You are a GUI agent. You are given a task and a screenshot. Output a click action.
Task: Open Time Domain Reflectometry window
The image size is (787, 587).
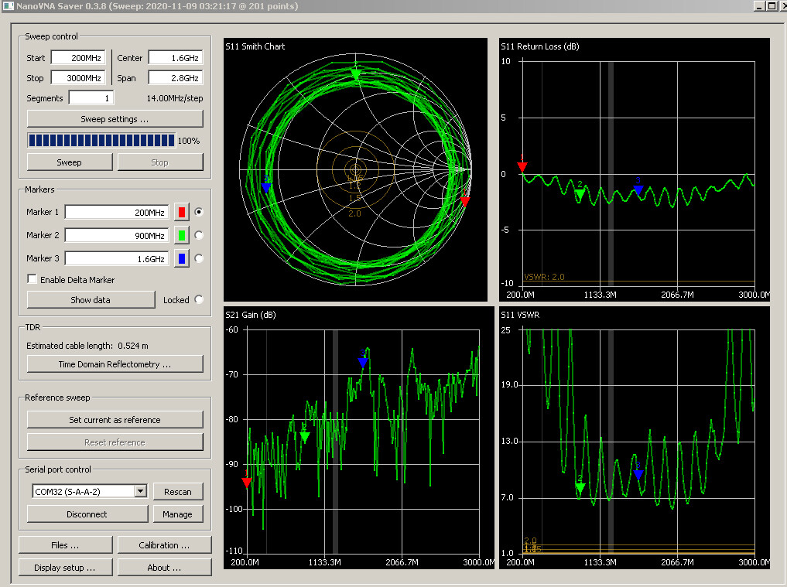[115, 363]
